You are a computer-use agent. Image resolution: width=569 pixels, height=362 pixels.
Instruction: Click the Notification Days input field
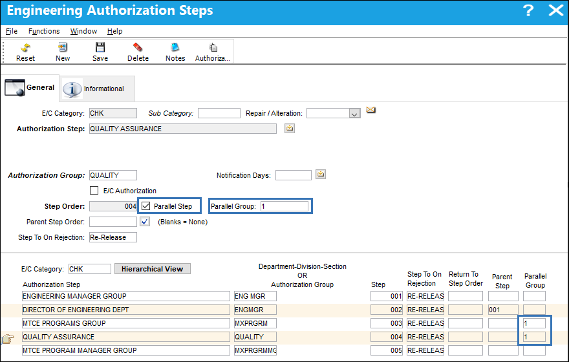pyautogui.click(x=293, y=175)
